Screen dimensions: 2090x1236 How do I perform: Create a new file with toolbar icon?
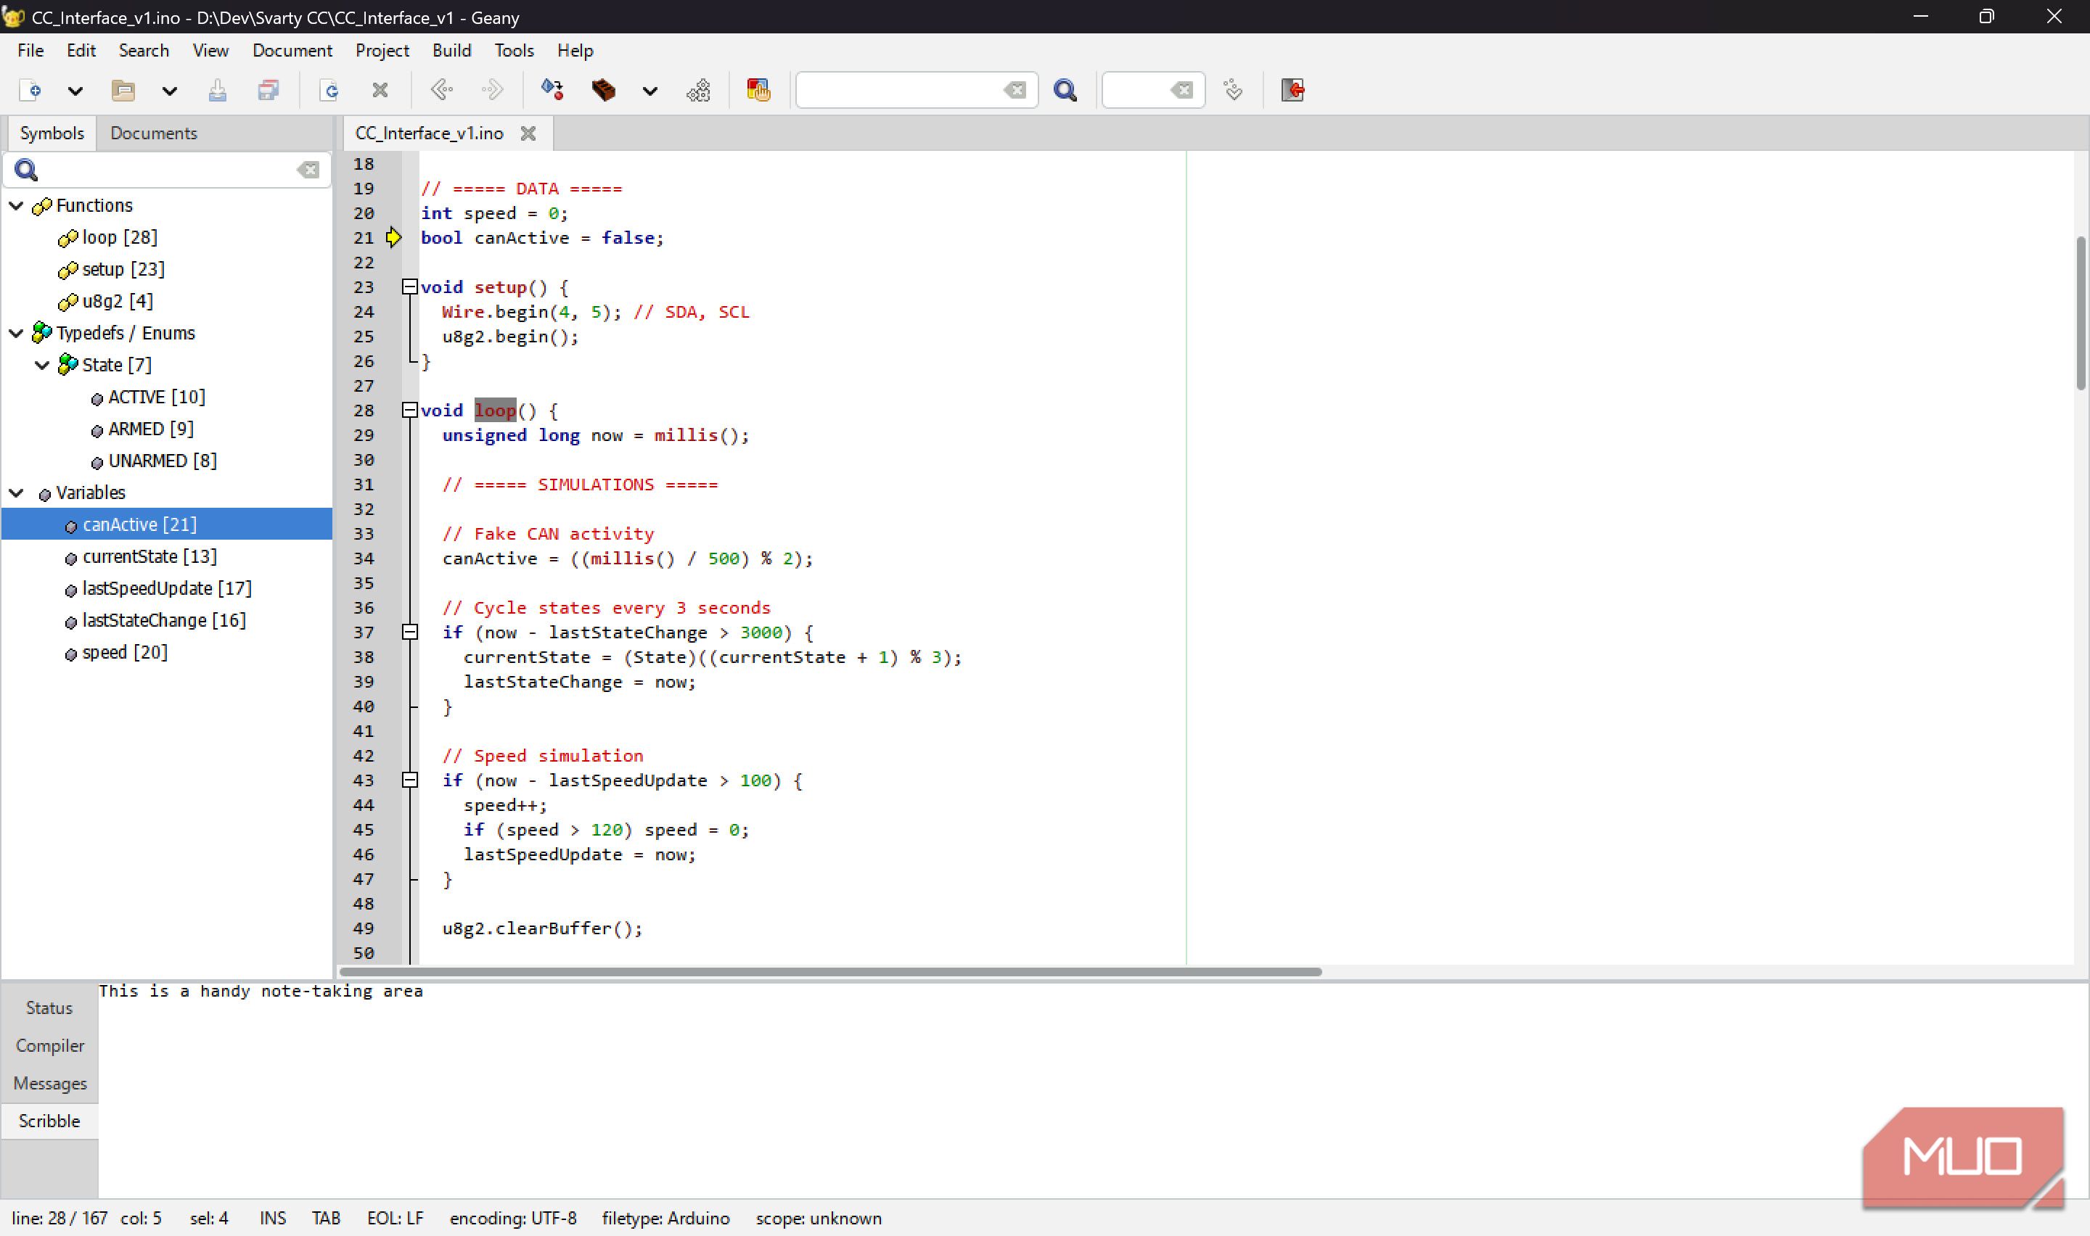(x=30, y=90)
